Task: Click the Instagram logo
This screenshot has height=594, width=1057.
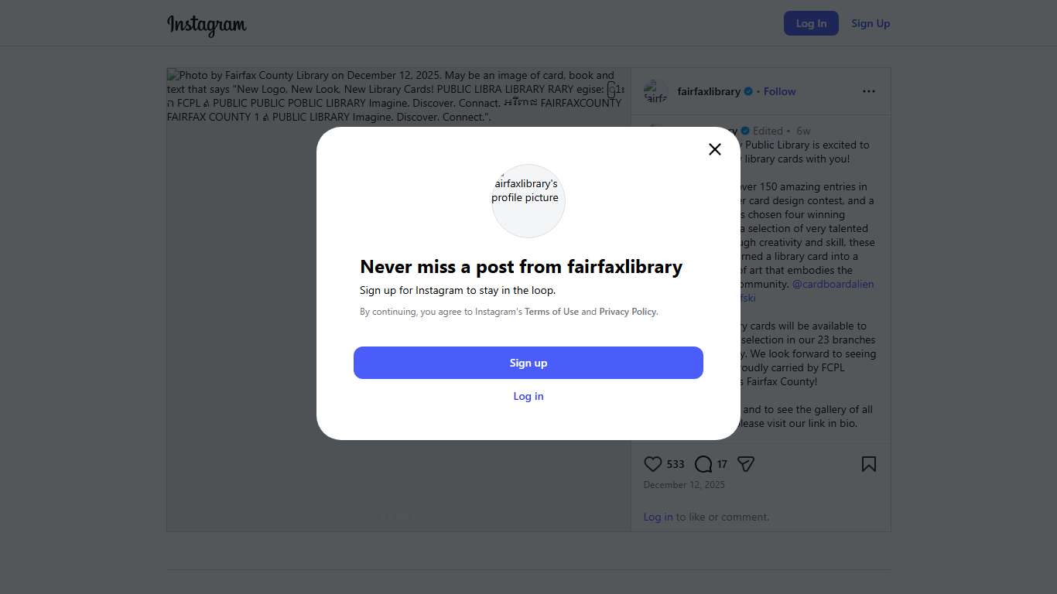Action: click(207, 25)
